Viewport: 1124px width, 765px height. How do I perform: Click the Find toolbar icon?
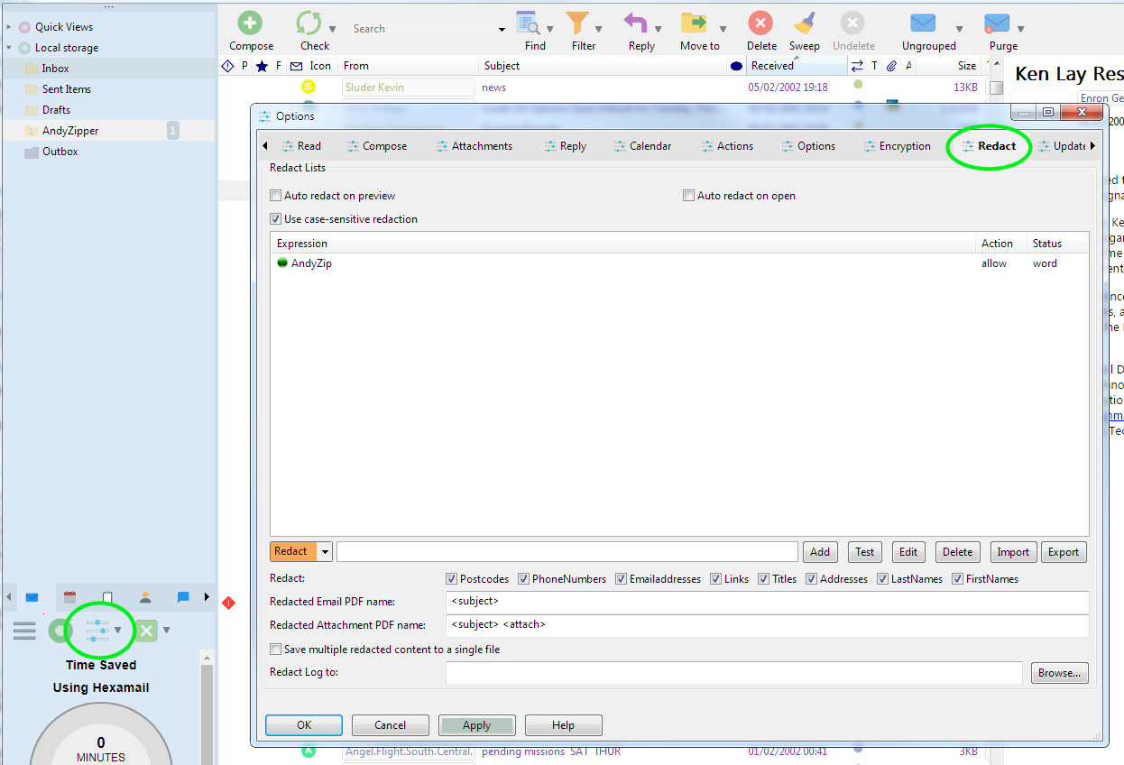[528, 23]
